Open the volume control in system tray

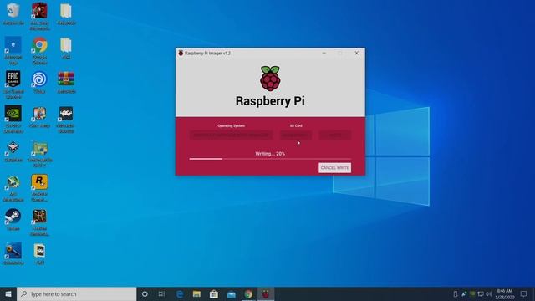coord(489,293)
